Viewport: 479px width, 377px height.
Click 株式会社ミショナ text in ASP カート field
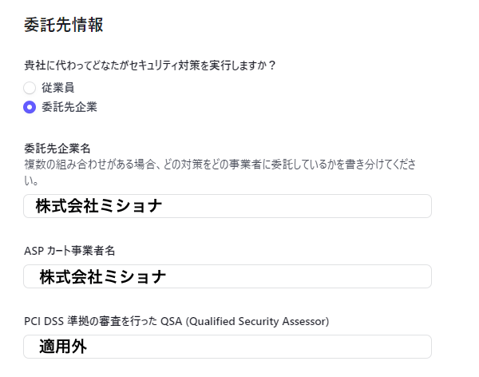[x=103, y=276]
